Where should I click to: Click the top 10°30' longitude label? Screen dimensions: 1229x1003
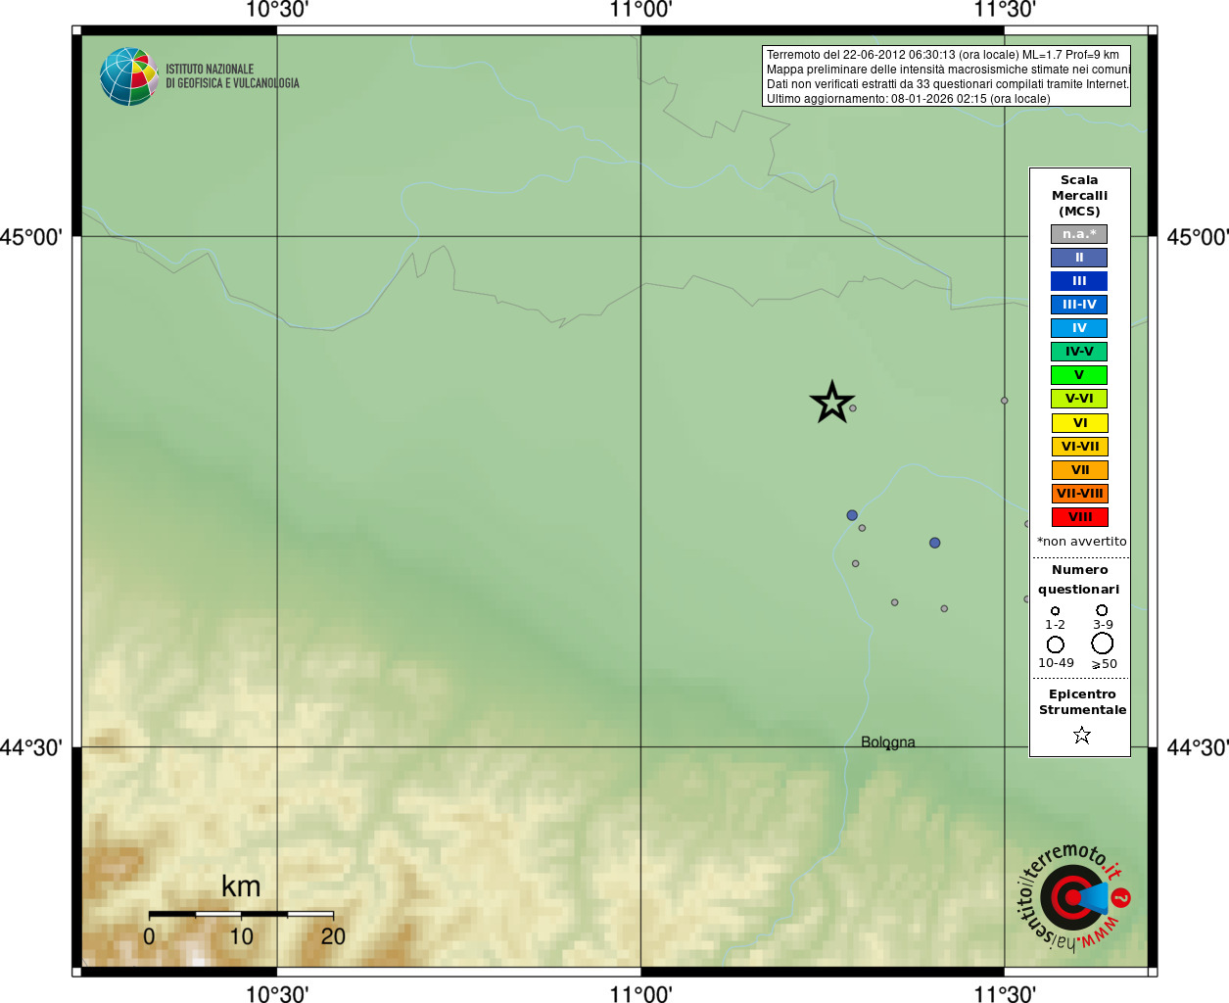277,10
